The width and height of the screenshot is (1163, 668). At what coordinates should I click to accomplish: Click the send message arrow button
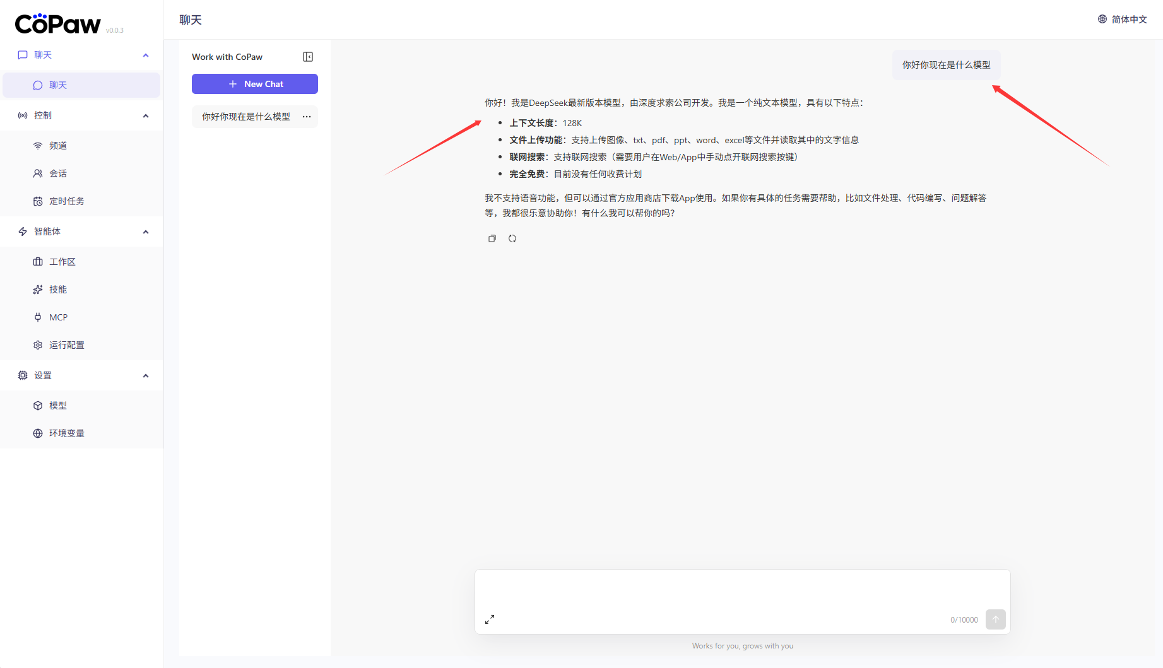(x=995, y=619)
